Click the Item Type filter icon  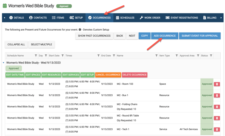pyautogui.click(x=177, y=56)
